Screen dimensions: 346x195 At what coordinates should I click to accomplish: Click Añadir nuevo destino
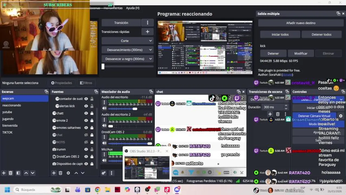tap(301, 23)
